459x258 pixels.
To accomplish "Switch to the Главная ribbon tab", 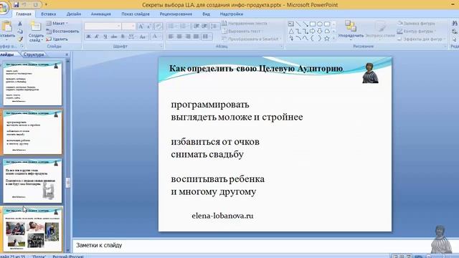I will click(x=24, y=14).
